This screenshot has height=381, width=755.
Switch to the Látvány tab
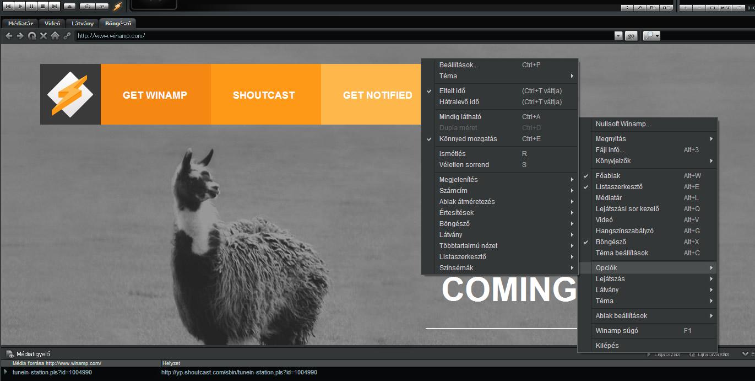pyautogui.click(x=83, y=23)
